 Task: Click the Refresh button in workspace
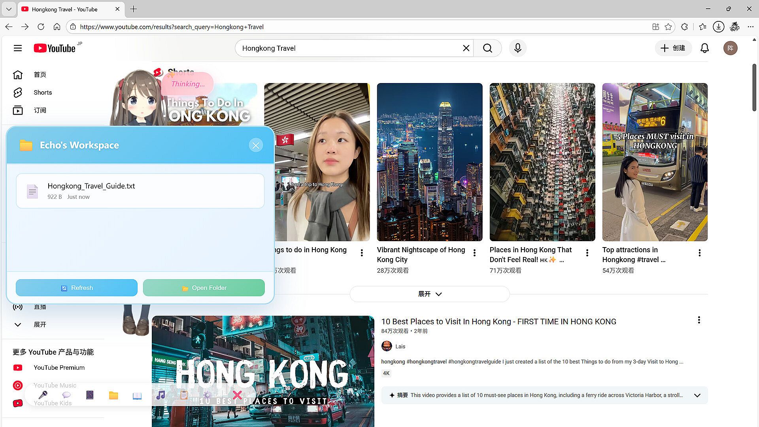coord(77,288)
